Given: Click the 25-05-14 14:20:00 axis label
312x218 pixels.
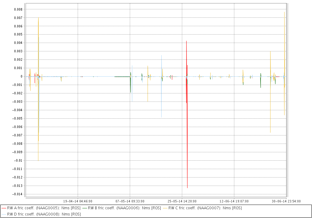Looking at the screenshot, I should (182, 201).
